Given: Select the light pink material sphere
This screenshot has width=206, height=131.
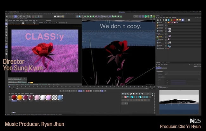Looking at the screenshot, I should click(x=37, y=97).
